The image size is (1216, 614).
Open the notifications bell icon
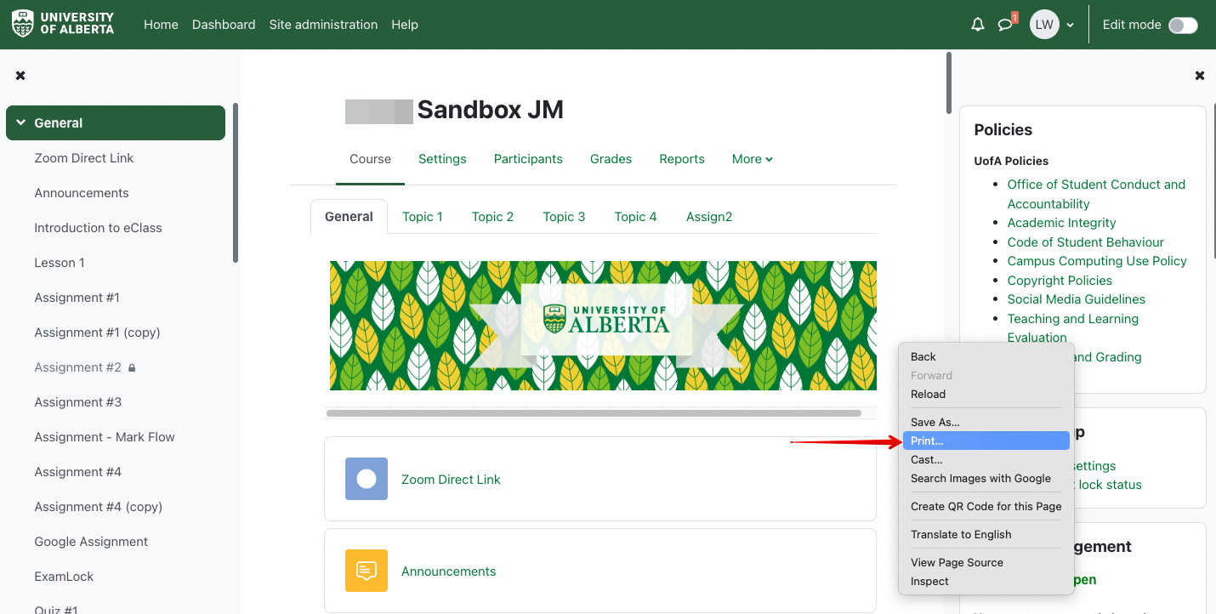977,25
